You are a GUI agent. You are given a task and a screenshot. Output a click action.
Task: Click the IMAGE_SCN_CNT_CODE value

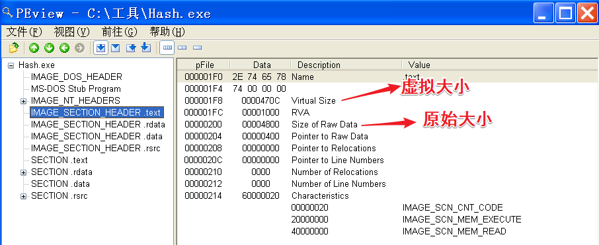pos(453,207)
